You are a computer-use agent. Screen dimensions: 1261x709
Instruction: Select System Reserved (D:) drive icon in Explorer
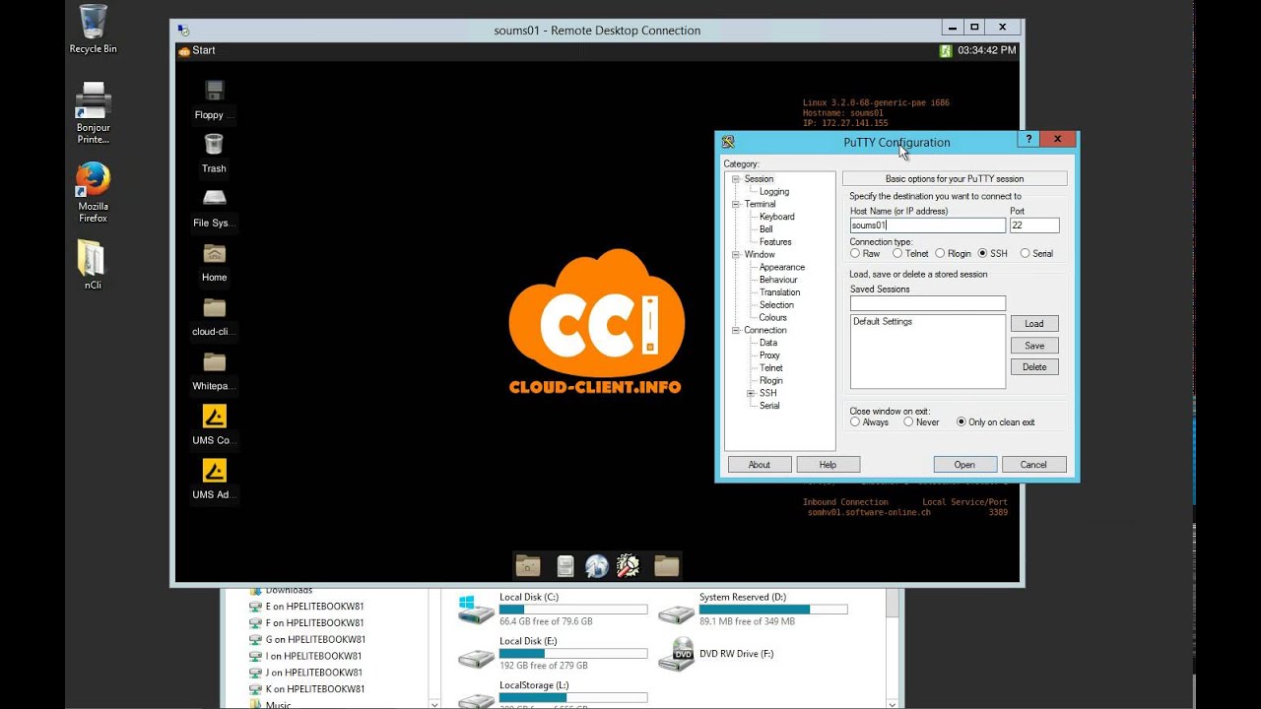[x=677, y=613]
